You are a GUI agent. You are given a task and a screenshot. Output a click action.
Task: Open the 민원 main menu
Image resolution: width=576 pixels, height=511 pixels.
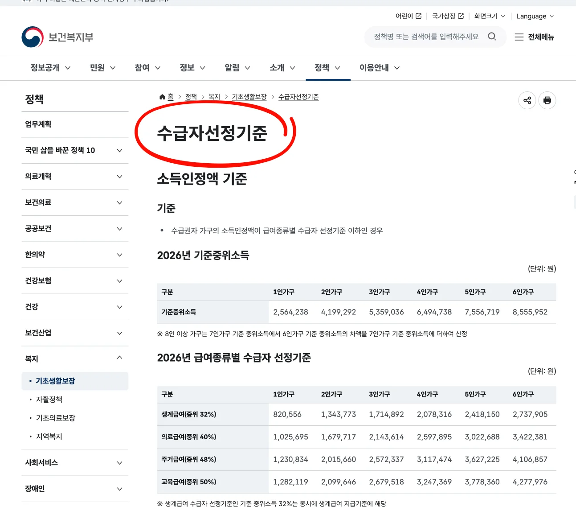tap(103, 68)
